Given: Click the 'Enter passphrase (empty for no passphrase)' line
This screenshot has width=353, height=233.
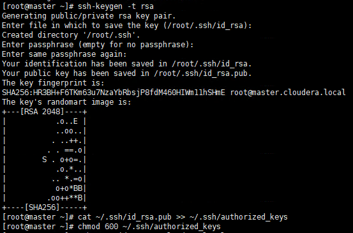Looking at the screenshot, I should point(98,45).
